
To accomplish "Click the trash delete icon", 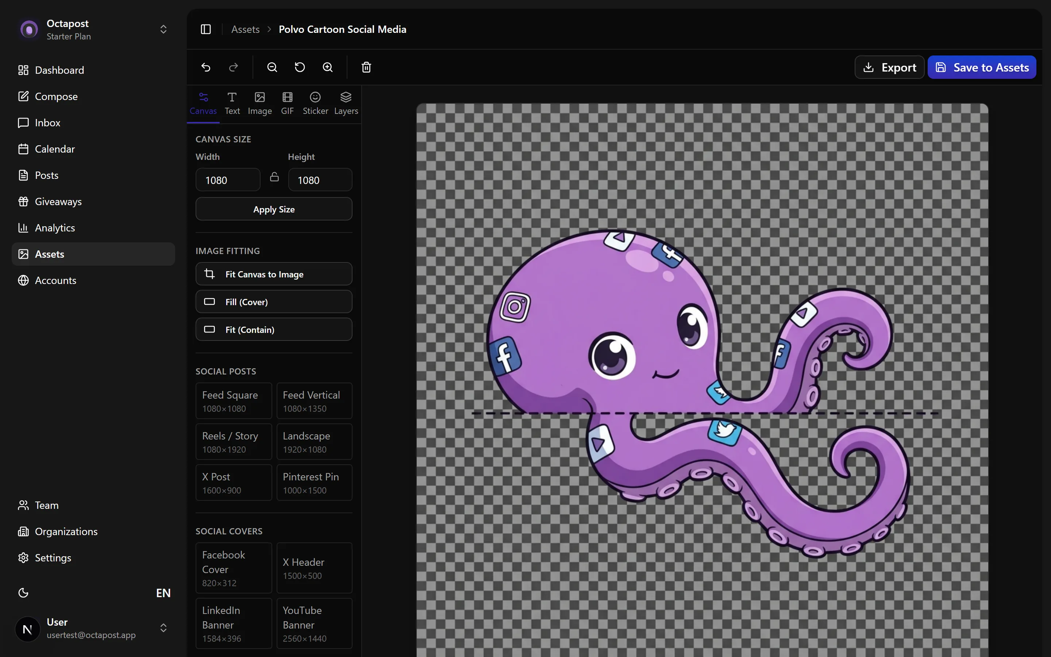I will pos(366,68).
